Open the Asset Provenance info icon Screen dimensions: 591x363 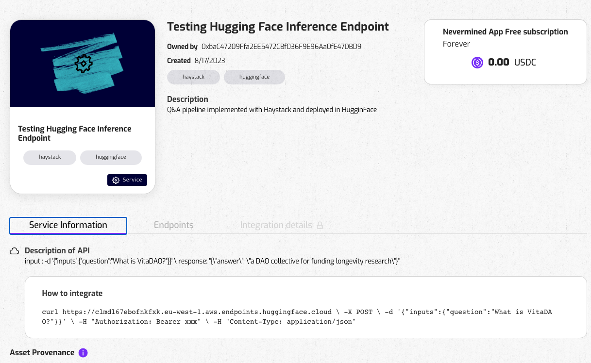[83, 353]
